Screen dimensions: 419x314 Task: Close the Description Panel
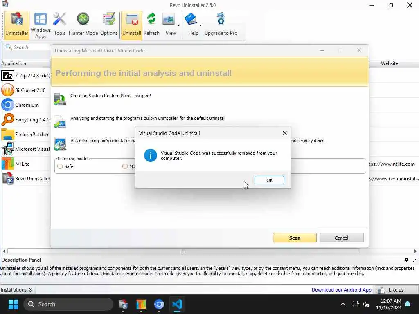click(415, 260)
